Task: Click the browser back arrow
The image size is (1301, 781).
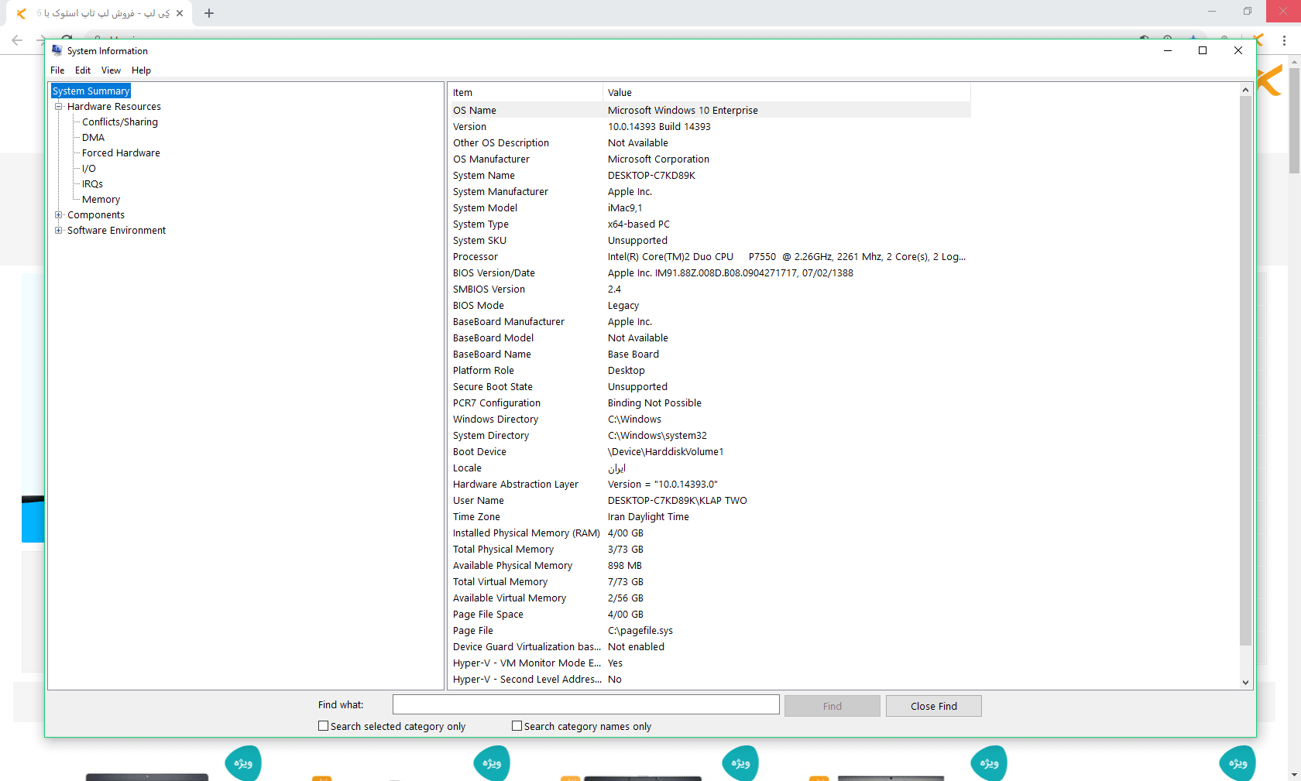Action: (17, 40)
